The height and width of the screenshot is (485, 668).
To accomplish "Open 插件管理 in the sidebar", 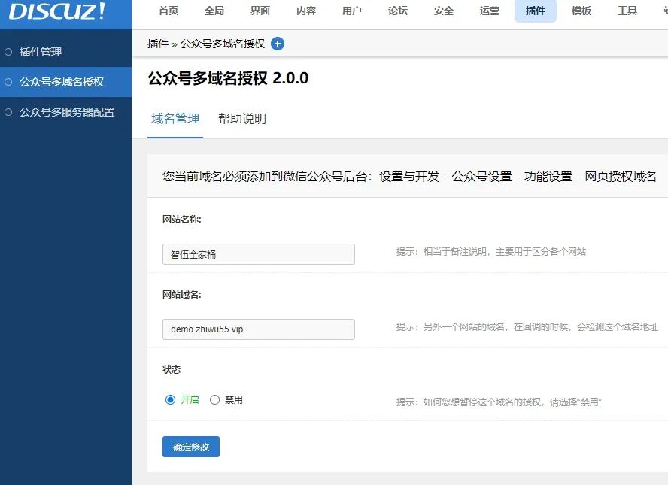I will tap(42, 52).
